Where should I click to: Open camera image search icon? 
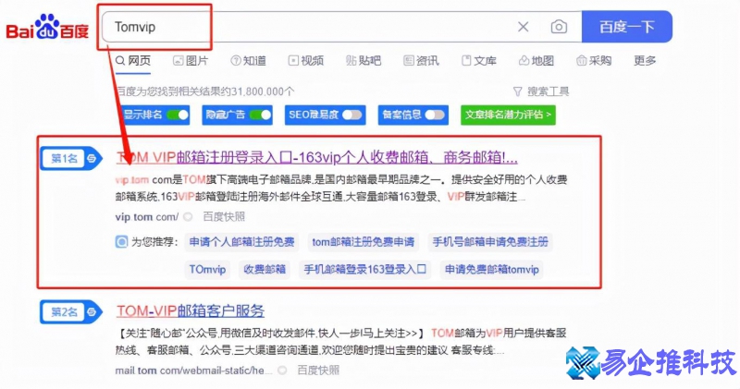coord(559,27)
